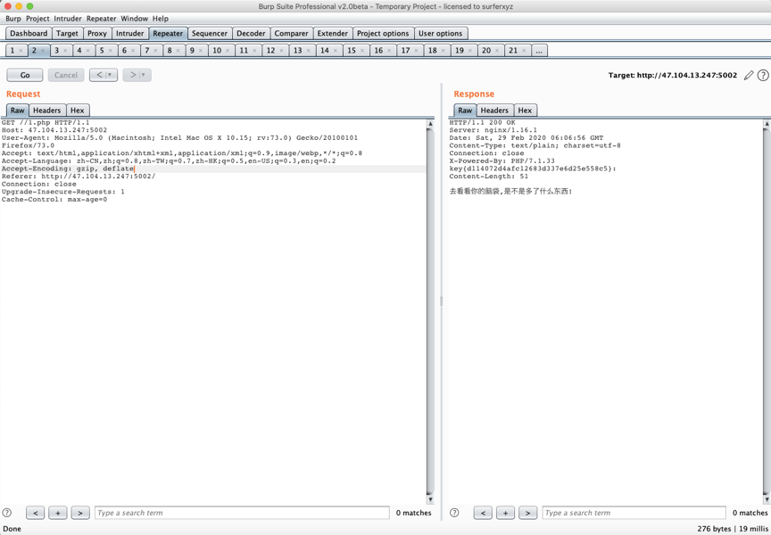Select Hex view in Response panel
This screenshot has width=771, height=535.
pyautogui.click(x=525, y=111)
